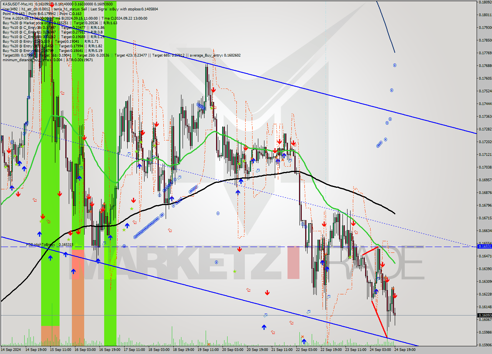Image resolution: width=492 pixels, height=354 pixels.
Task: Click the 'Time C:2024.09.22 13:00:00' text
Action: click(125, 18)
